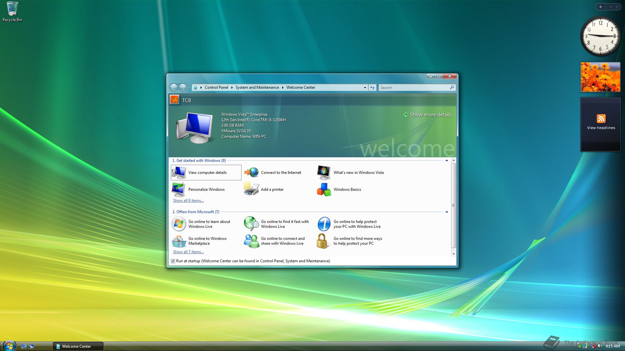Click the search magnifier icon
Viewport: 625px width, 351px height.
pyautogui.click(x=452, y=87)
